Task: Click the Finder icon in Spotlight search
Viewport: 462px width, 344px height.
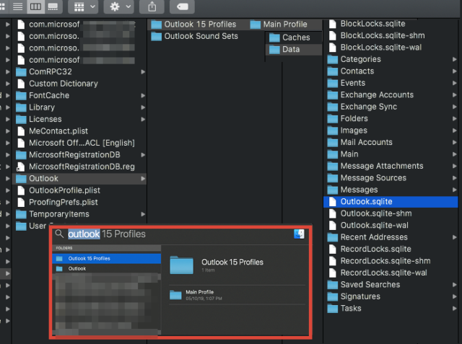Action: (299, 234)
